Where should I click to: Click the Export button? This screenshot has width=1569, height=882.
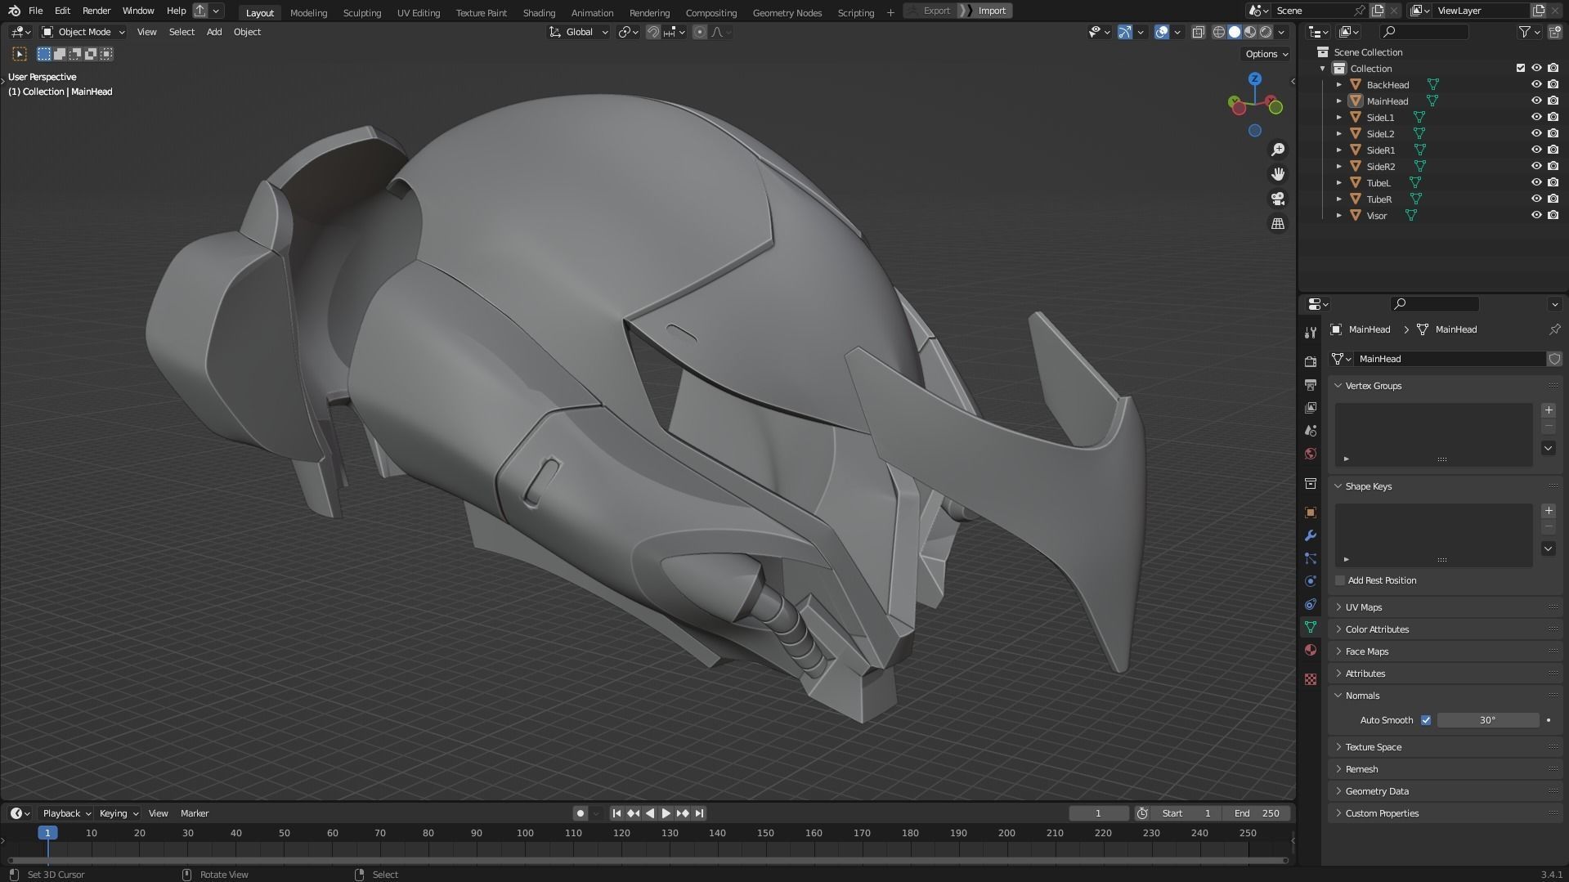pos(930,11)
